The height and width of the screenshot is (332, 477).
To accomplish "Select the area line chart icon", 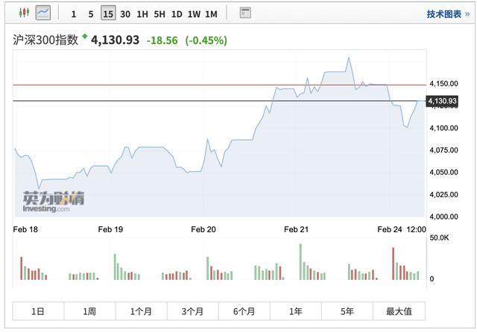I will click(43, 13).
